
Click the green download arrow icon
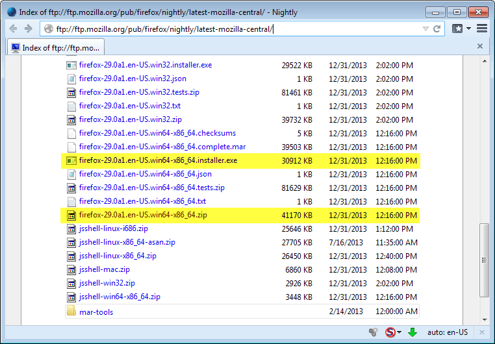[x=412, y=332]
